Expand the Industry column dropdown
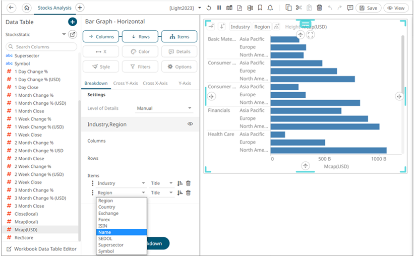 pyautogui.click(x=143, y=183)
